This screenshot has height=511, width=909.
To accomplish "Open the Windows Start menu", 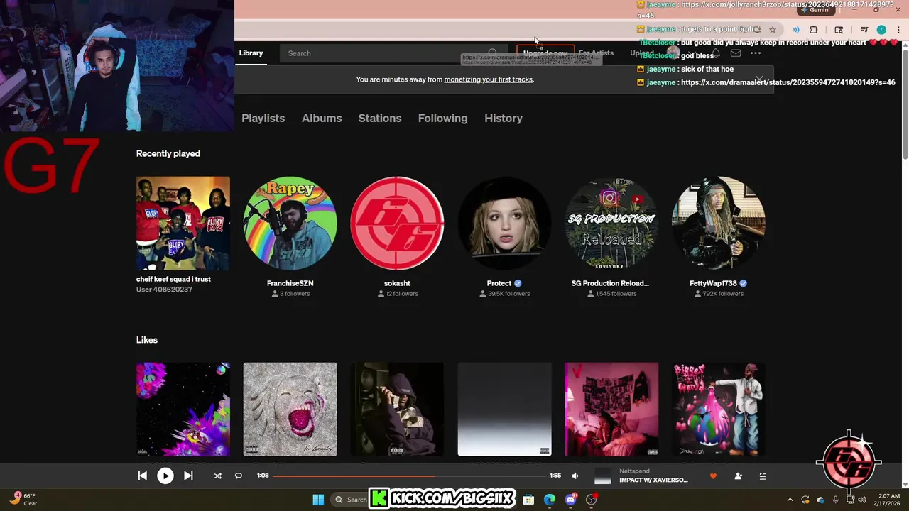I will (x=318, y=500).
